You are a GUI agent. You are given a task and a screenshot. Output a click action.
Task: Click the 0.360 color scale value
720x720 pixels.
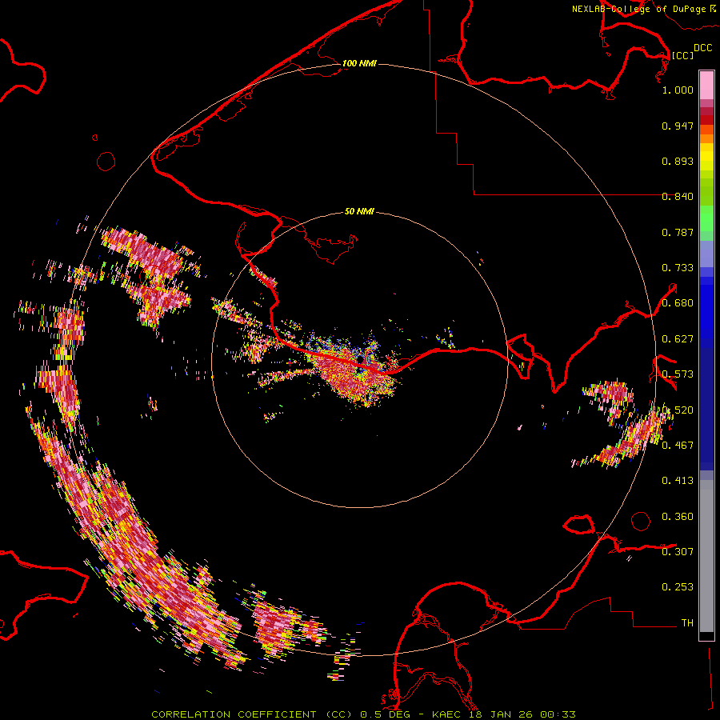click(678, 517)
